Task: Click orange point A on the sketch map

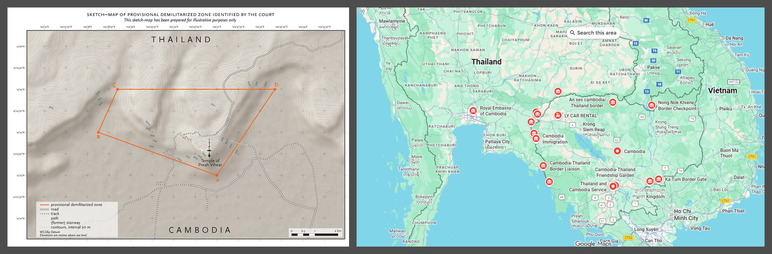Action: (x=217, y=175)
